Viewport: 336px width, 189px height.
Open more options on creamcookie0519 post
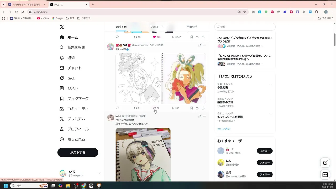204,45
